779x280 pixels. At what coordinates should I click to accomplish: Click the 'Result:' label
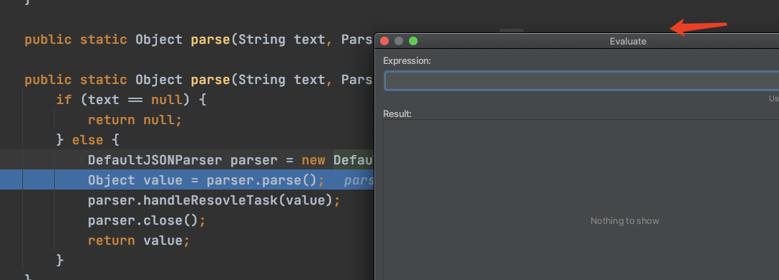point(397,114)
